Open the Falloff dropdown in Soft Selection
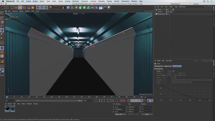Image resolution: width=215 pixels, height=121 pixels. pyautogui.click(x=166, y=75)
